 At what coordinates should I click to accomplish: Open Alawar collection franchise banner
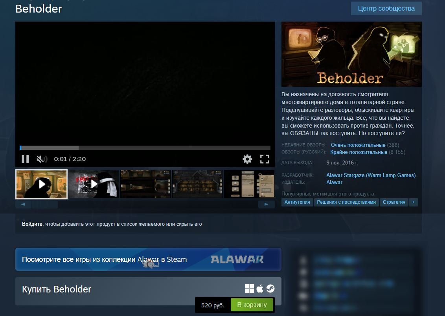click(148, 259)
